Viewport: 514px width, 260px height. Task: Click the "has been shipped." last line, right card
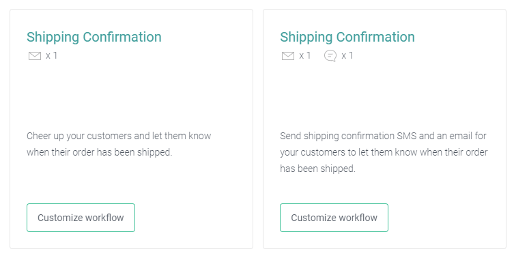tap(317, 169)
